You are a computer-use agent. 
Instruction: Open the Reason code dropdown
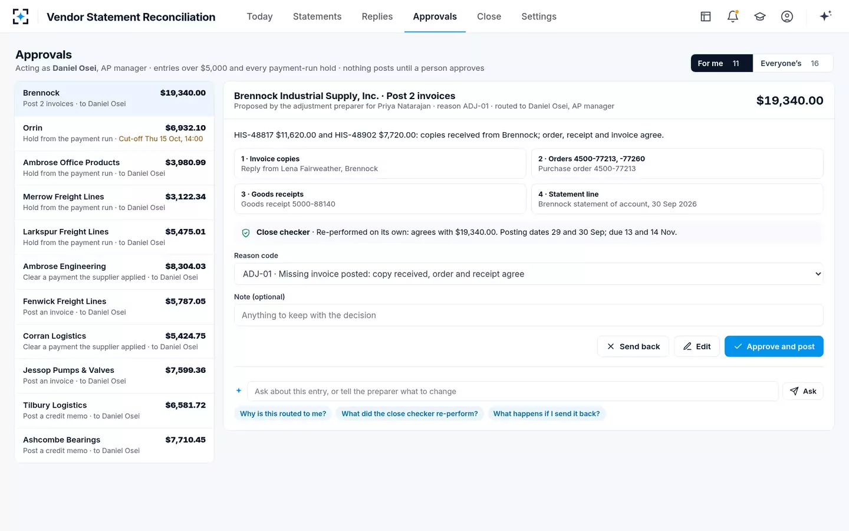coord(529,274)
